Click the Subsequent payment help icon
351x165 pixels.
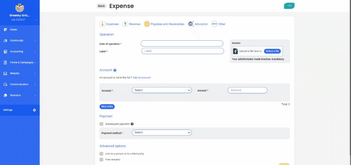pos(132,124)
